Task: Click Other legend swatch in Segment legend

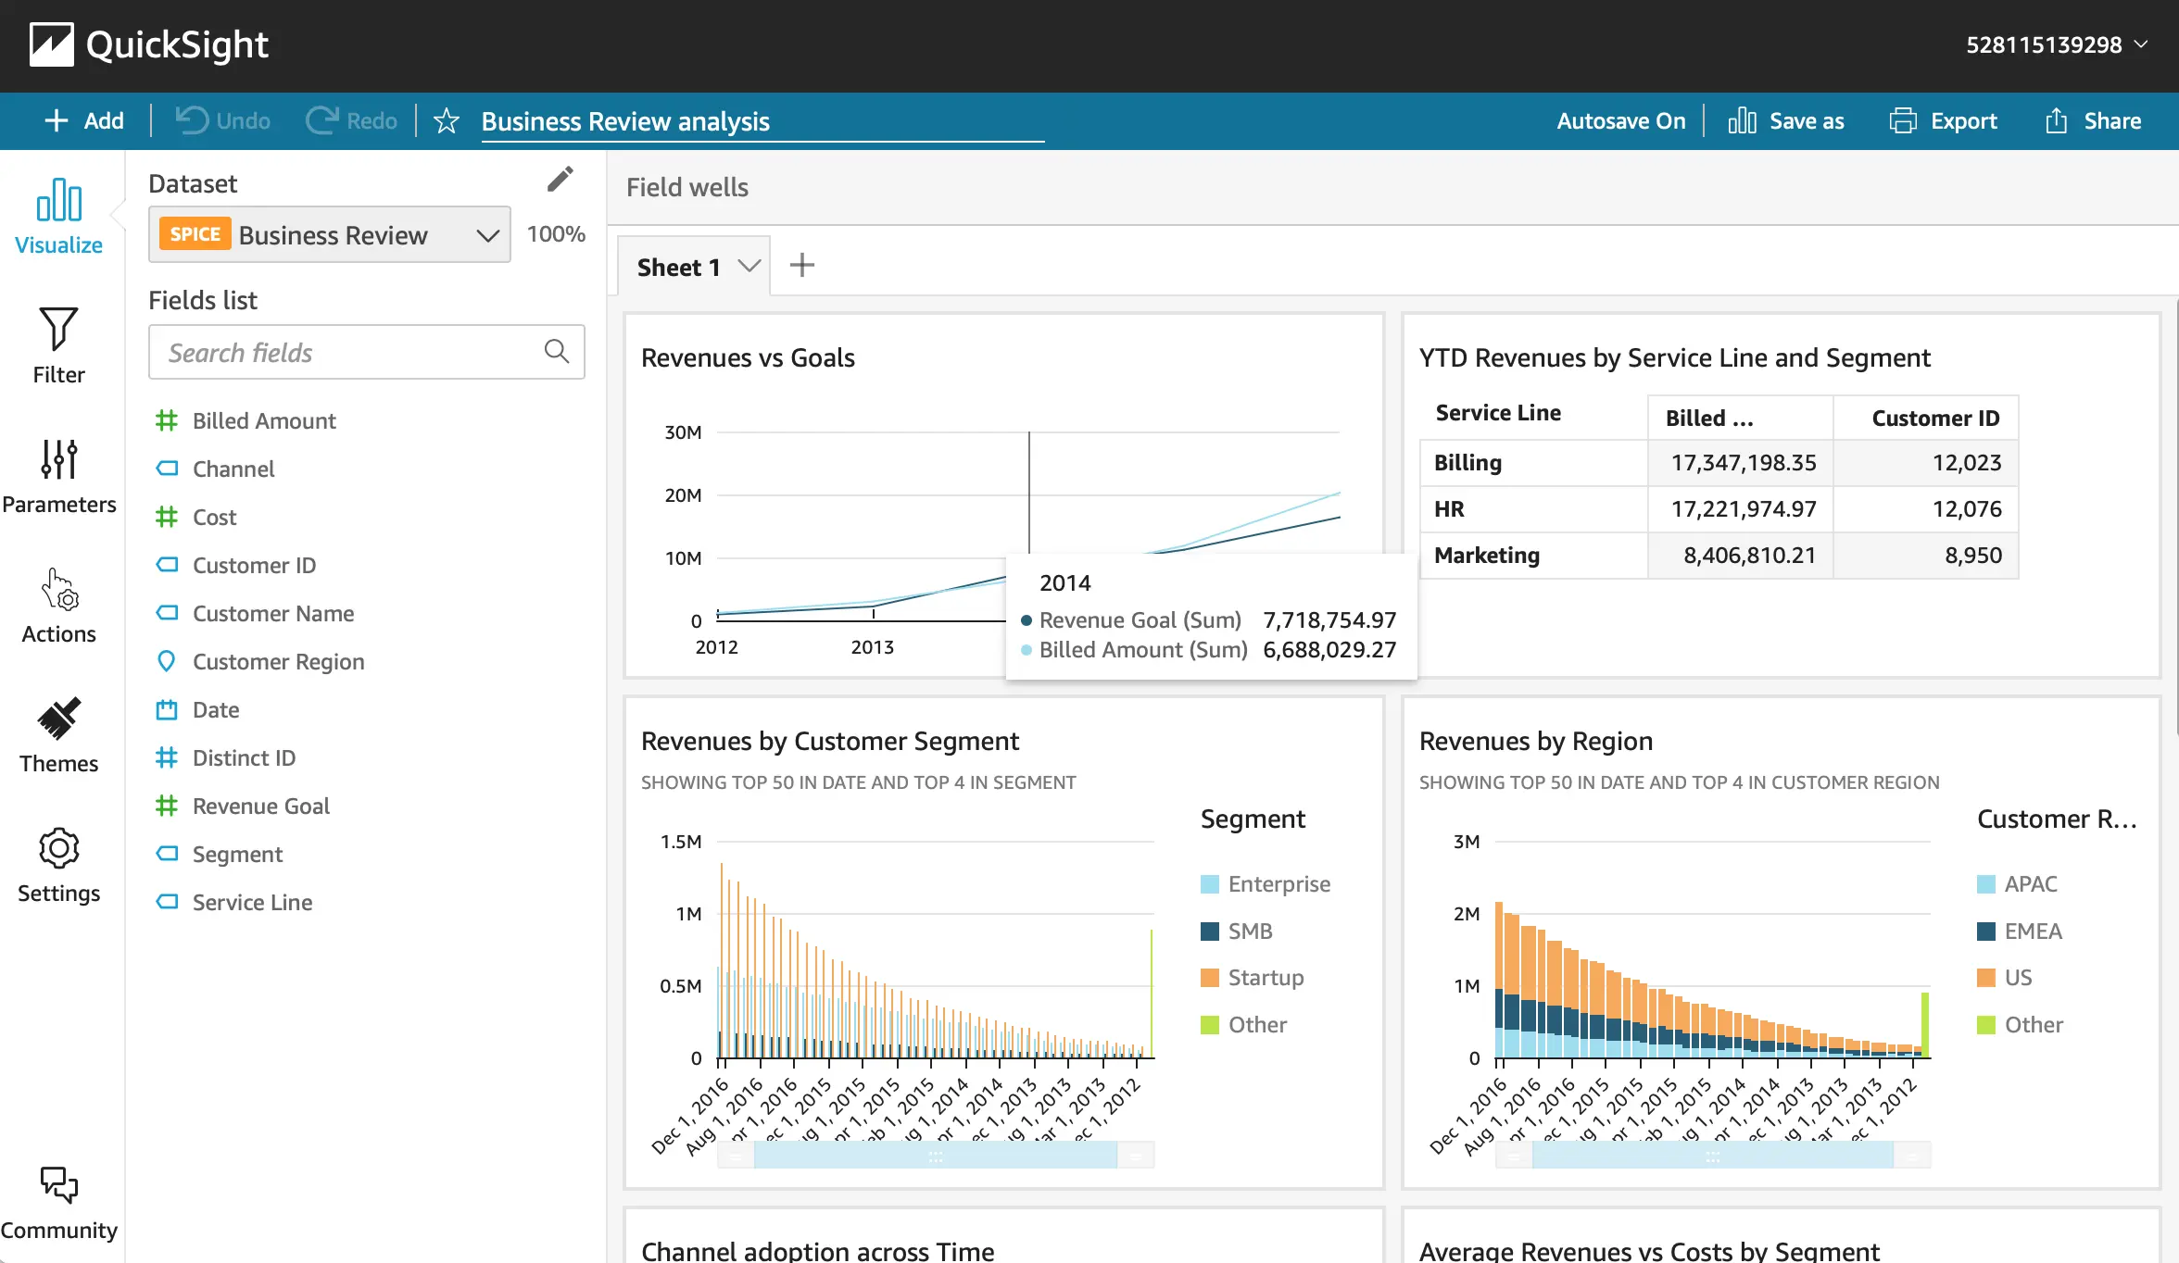Action: pos(1209,1024)
